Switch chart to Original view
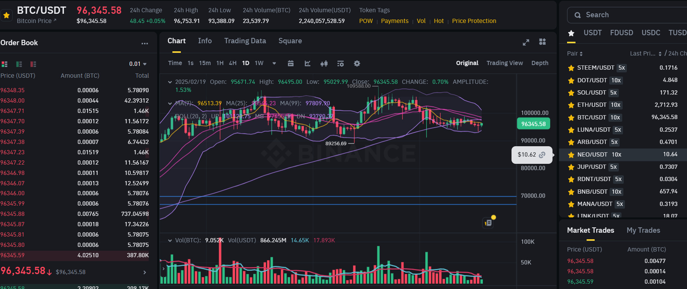The height and width of the screenshot is (289, 687). [467, 63]
